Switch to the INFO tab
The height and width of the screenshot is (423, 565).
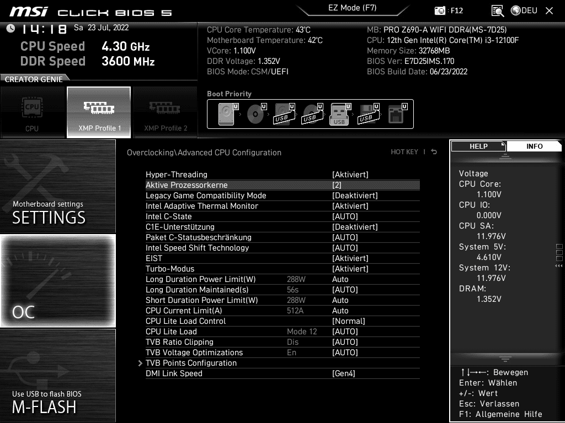pyautogui.click(x=534, y=147)
